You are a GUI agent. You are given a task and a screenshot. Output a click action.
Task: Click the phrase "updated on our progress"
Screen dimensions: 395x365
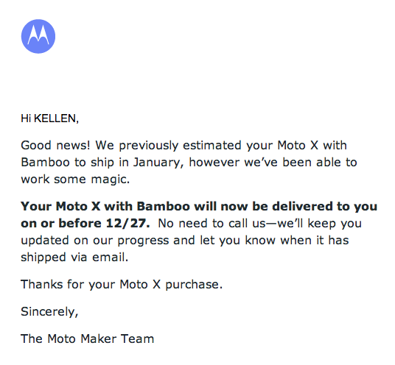point(95,241)
